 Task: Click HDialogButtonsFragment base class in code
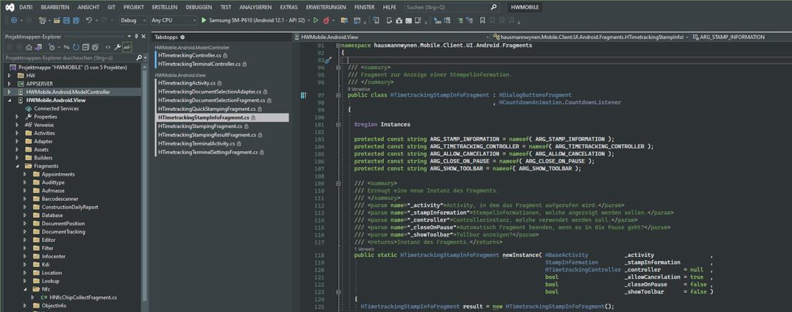coord(535,95)
